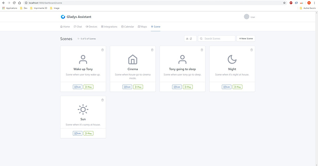The height and width of the screenshot is (166, 318).
Task: Edit the Tony going to sleep scene
Action: click(177, 87)
